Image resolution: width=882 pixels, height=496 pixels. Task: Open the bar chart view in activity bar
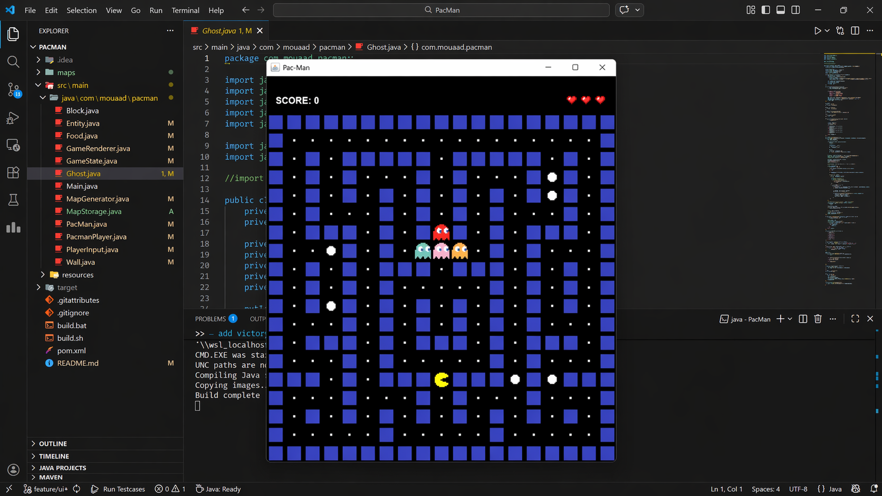click(13, 227)
